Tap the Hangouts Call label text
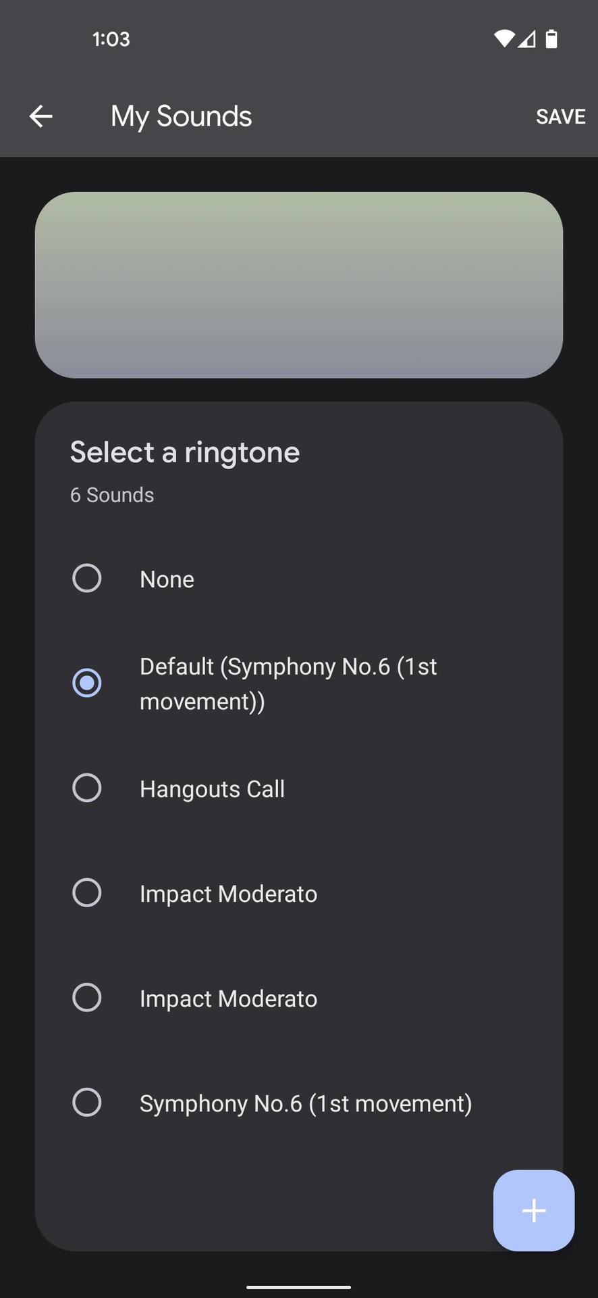The height and width of the screenshot is (1298, 598). click(212, 789)
